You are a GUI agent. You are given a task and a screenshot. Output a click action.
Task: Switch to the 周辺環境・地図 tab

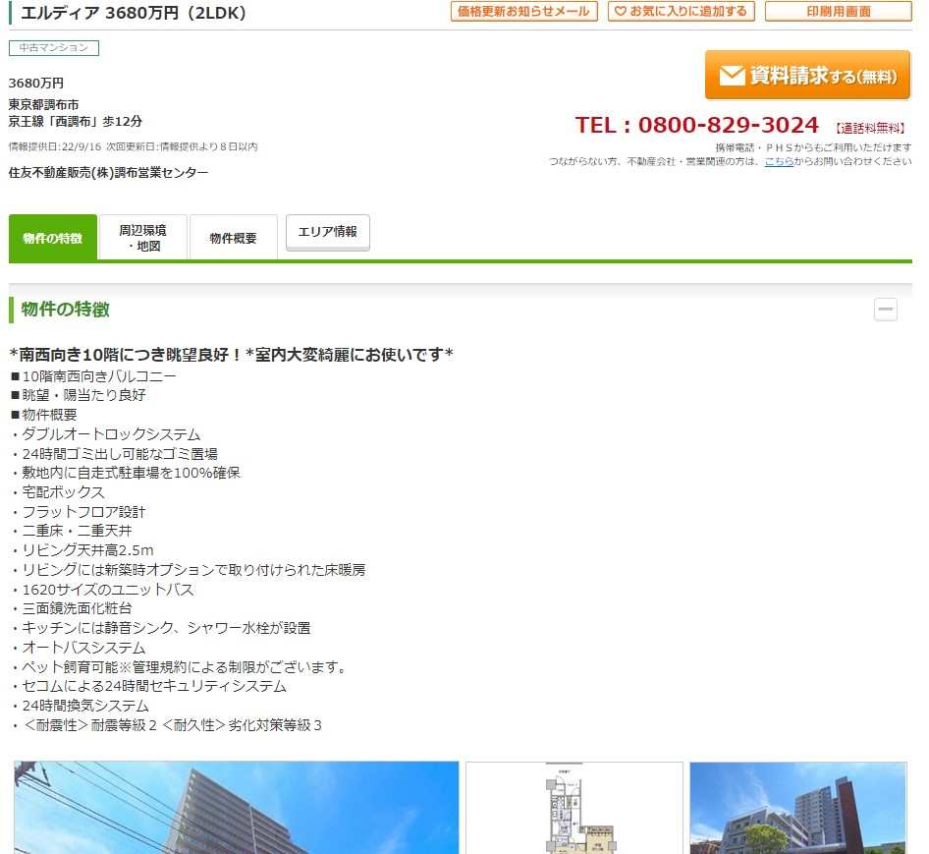coord(143,238)
